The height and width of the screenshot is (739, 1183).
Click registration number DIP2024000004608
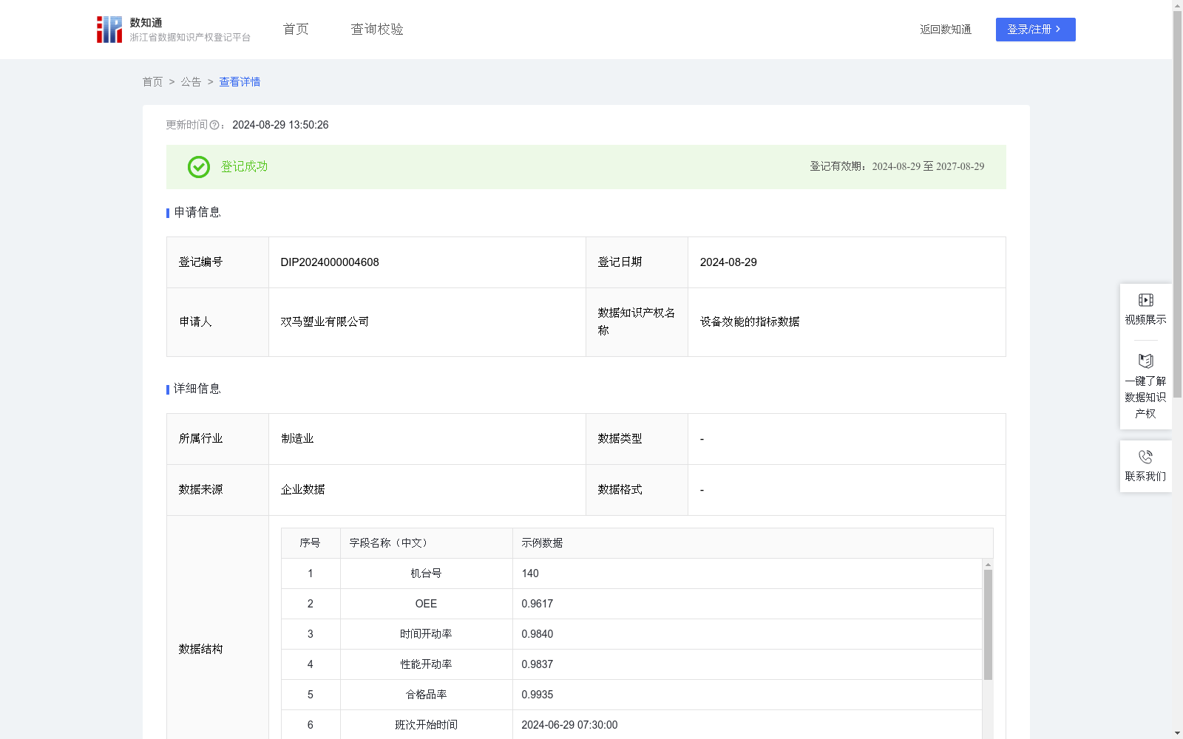330,262
